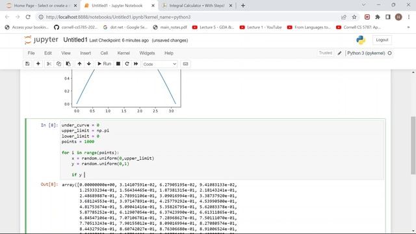Move selected cell down arrow
This screenshot has height=234, width=416.
[89, 64]
